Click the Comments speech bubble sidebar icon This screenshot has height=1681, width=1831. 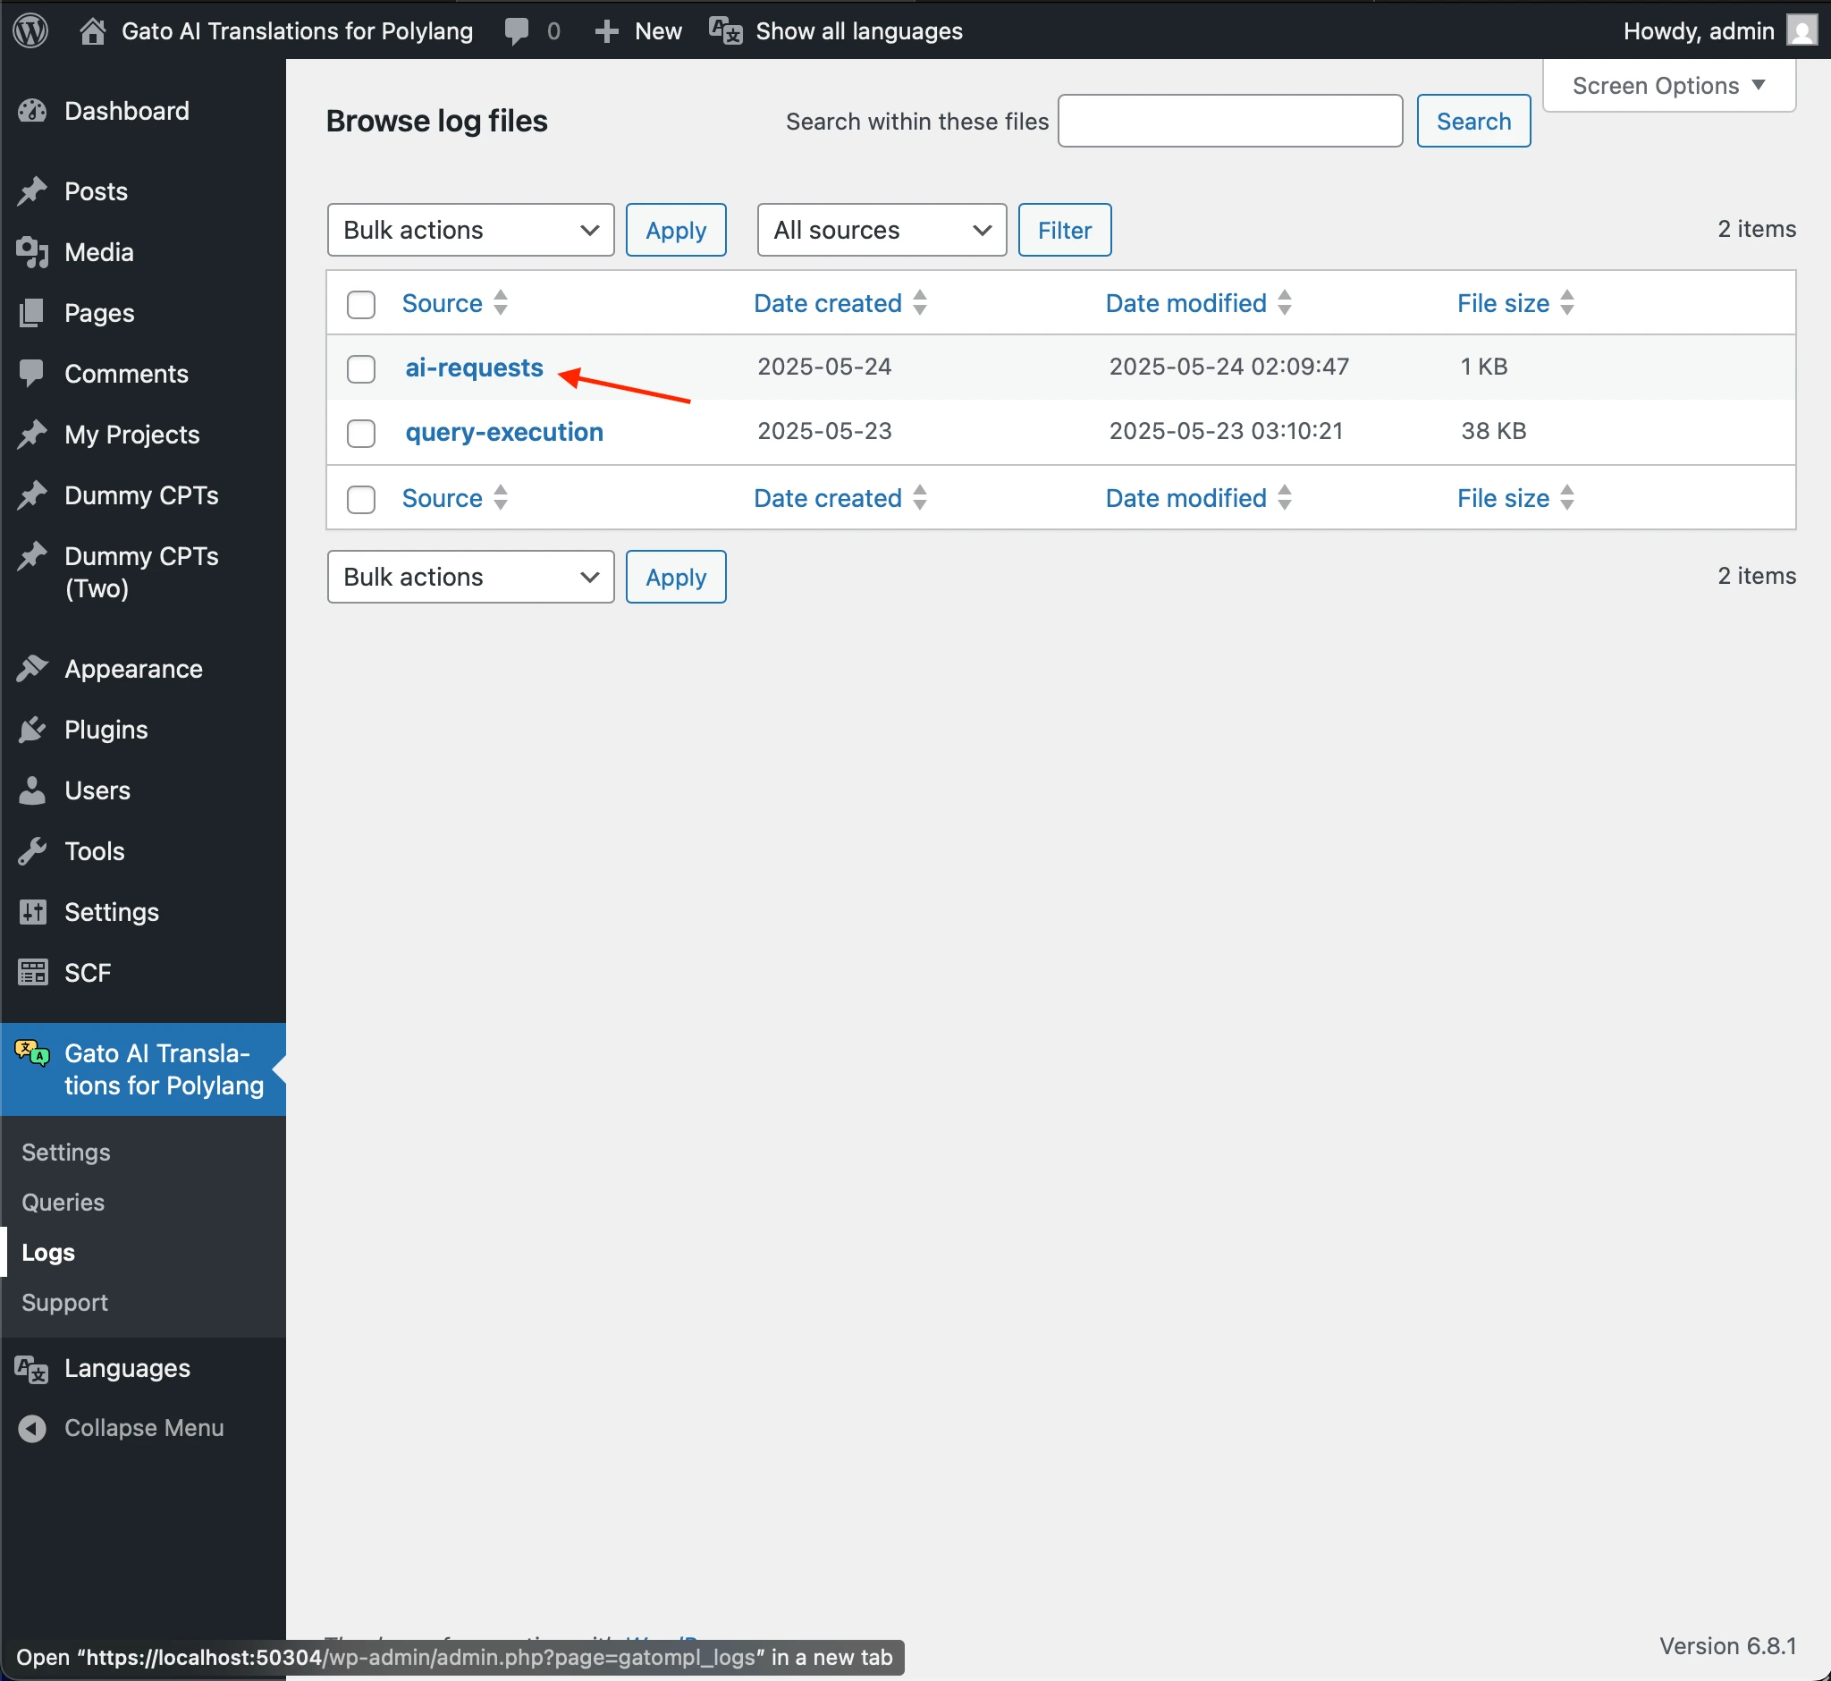click(33, 373)
